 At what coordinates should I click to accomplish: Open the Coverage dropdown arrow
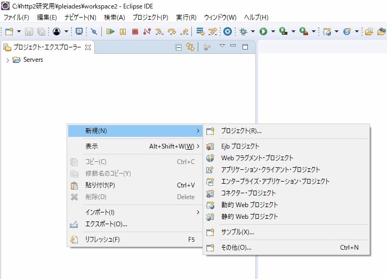(294, 31)
